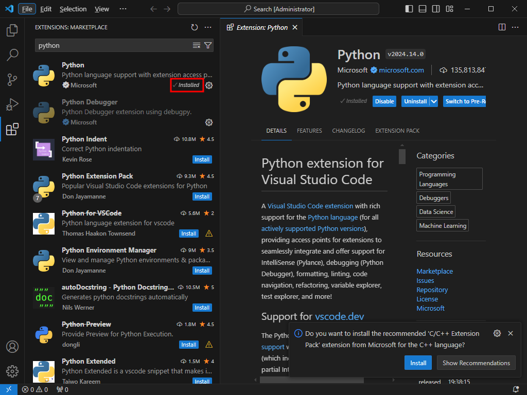
Task: Click warning icon on Python Preview
Action: coord(209,345)
